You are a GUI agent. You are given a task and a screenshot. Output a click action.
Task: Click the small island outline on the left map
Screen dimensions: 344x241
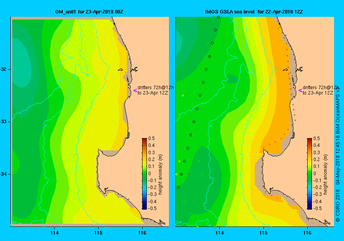tap(120, 70)
